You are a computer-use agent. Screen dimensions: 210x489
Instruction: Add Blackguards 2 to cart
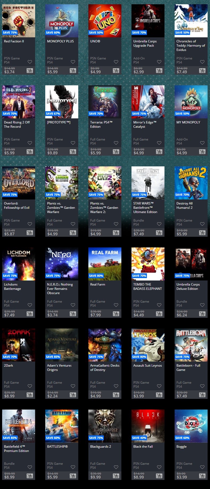[x=116, y=476]
